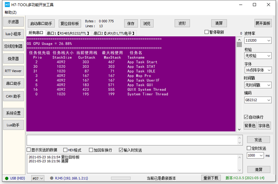Image resolution: width=278 pixels, height=184 pixels.
Task: Enable the 定时发送 checkbox
Action: point(249,148)
